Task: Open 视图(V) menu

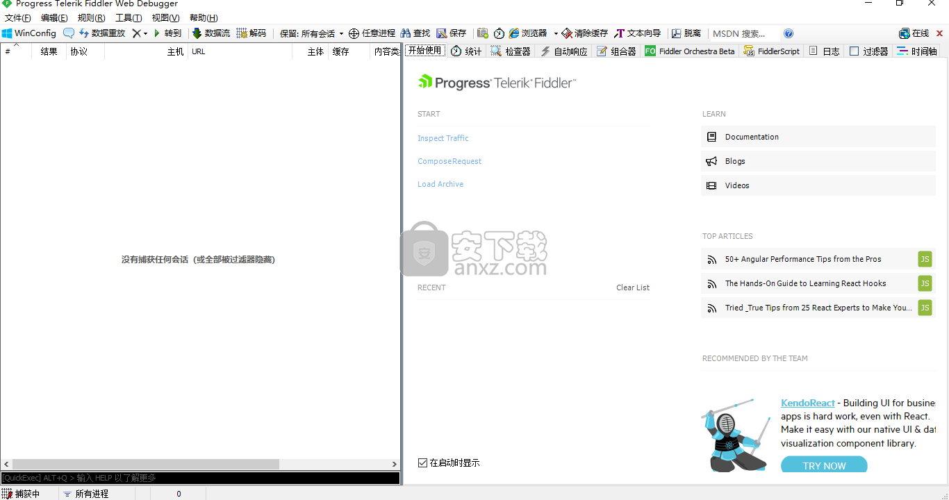Action: (165, 18)
